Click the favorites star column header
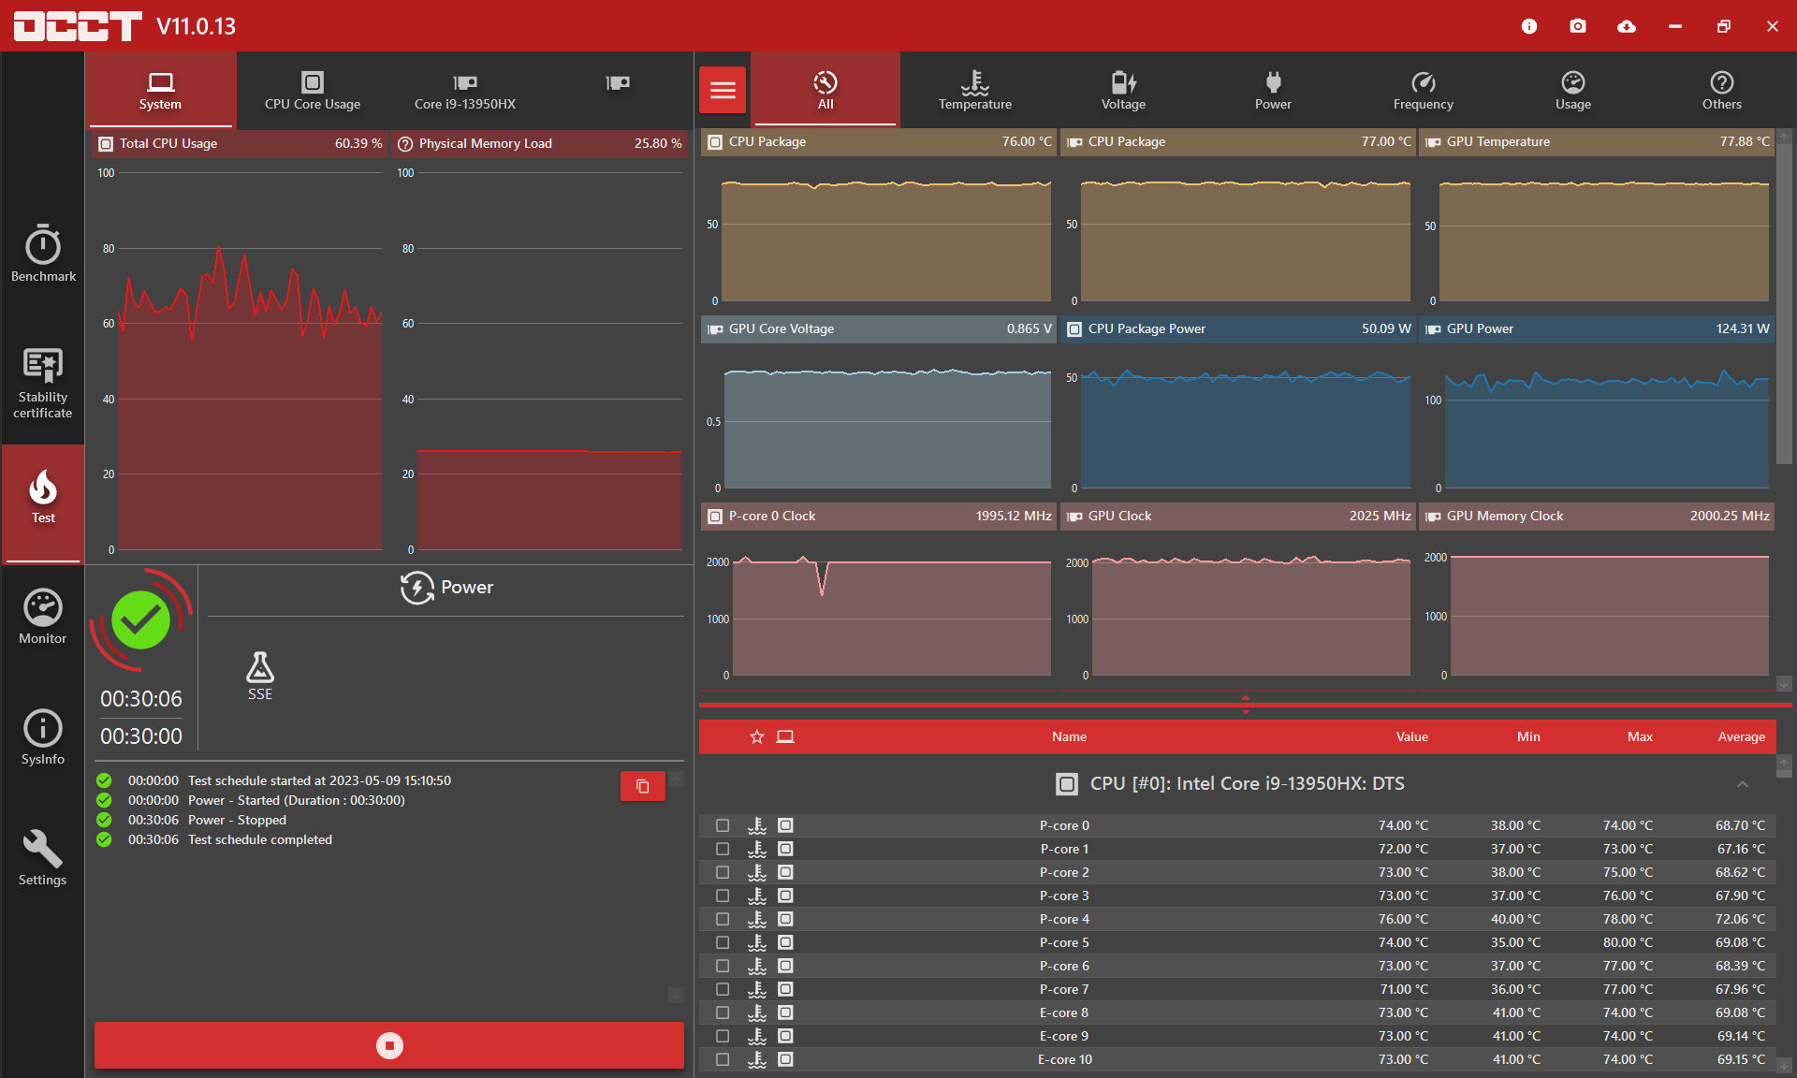This screenshot has width=1797, height=1078. (x=757, y=736)
